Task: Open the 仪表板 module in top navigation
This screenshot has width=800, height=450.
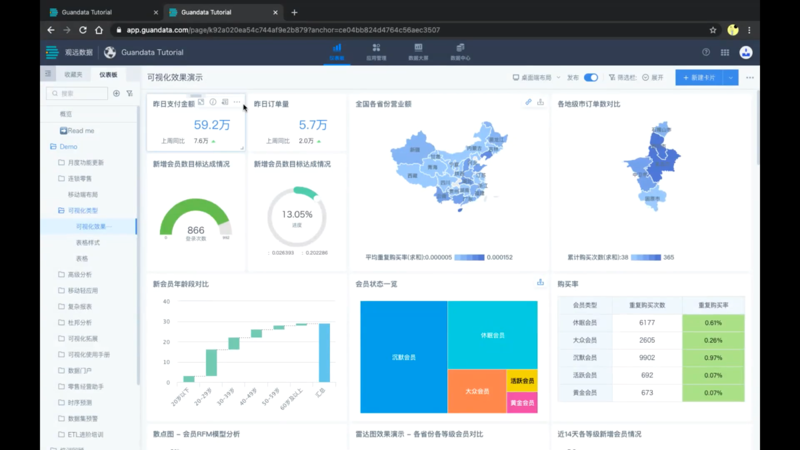Action: click(337, 52)
